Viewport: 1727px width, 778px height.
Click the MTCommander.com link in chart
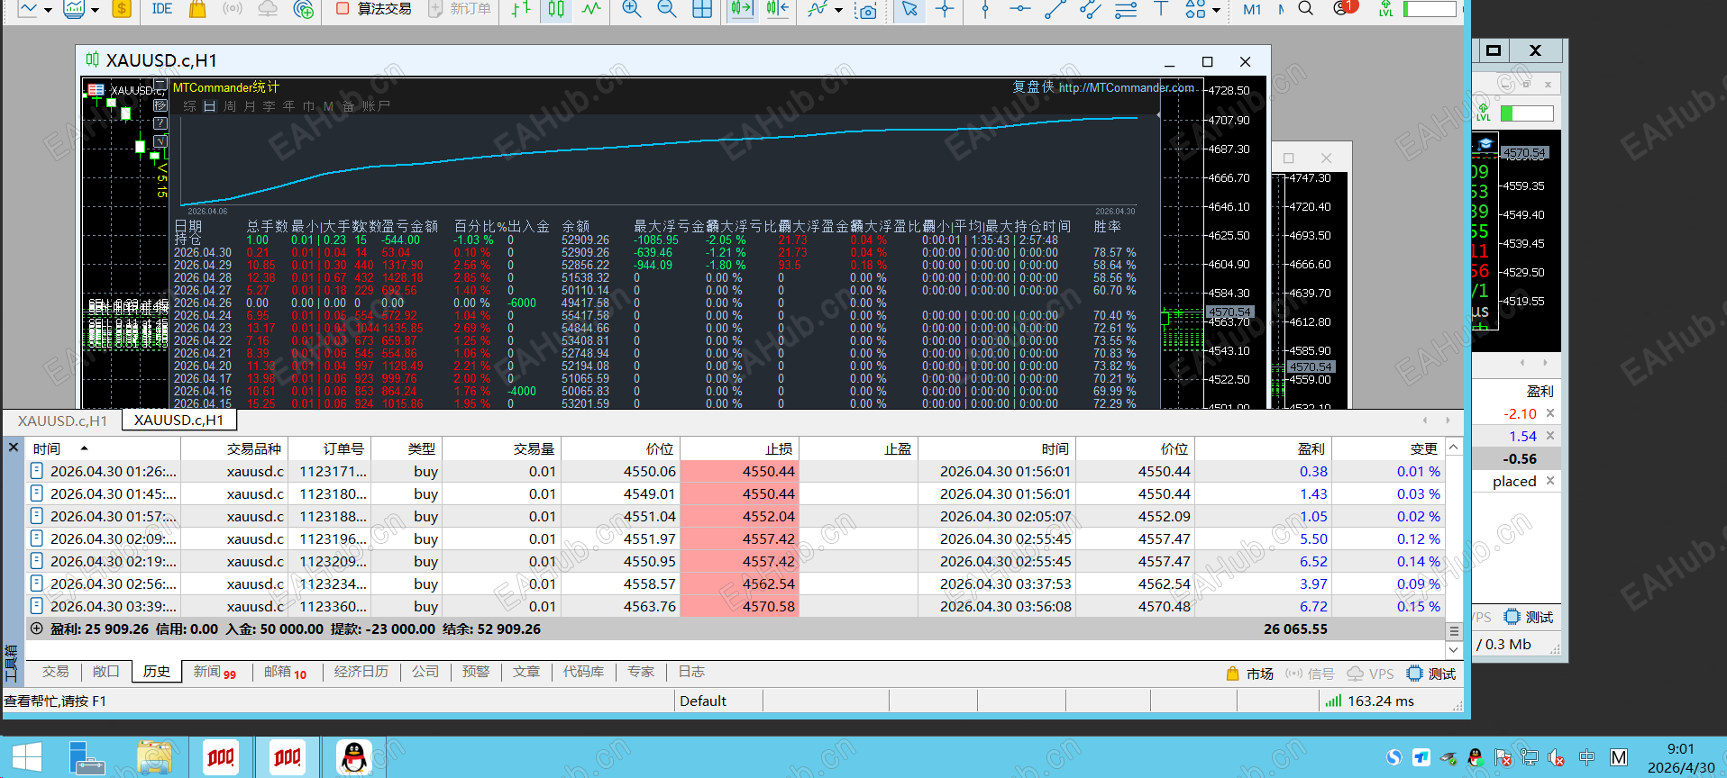(x=1126, y=87)
